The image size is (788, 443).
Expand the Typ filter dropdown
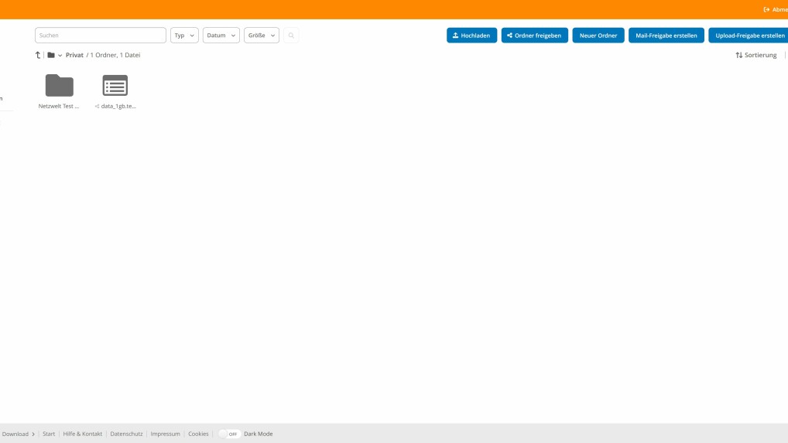point(184,36)
